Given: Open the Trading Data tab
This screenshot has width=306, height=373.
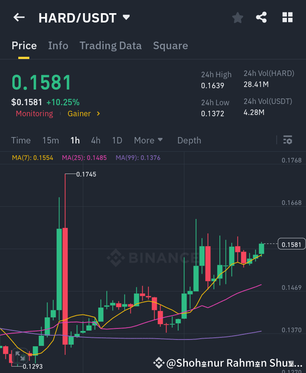Looking at the screenshot, I should [x=110, y=45].
